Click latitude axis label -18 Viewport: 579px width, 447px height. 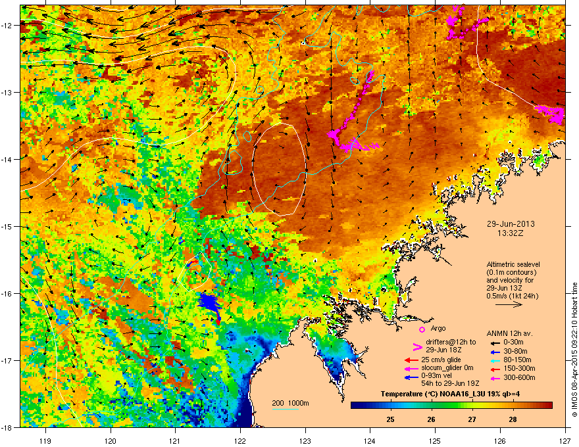click(x=7, y=427)
